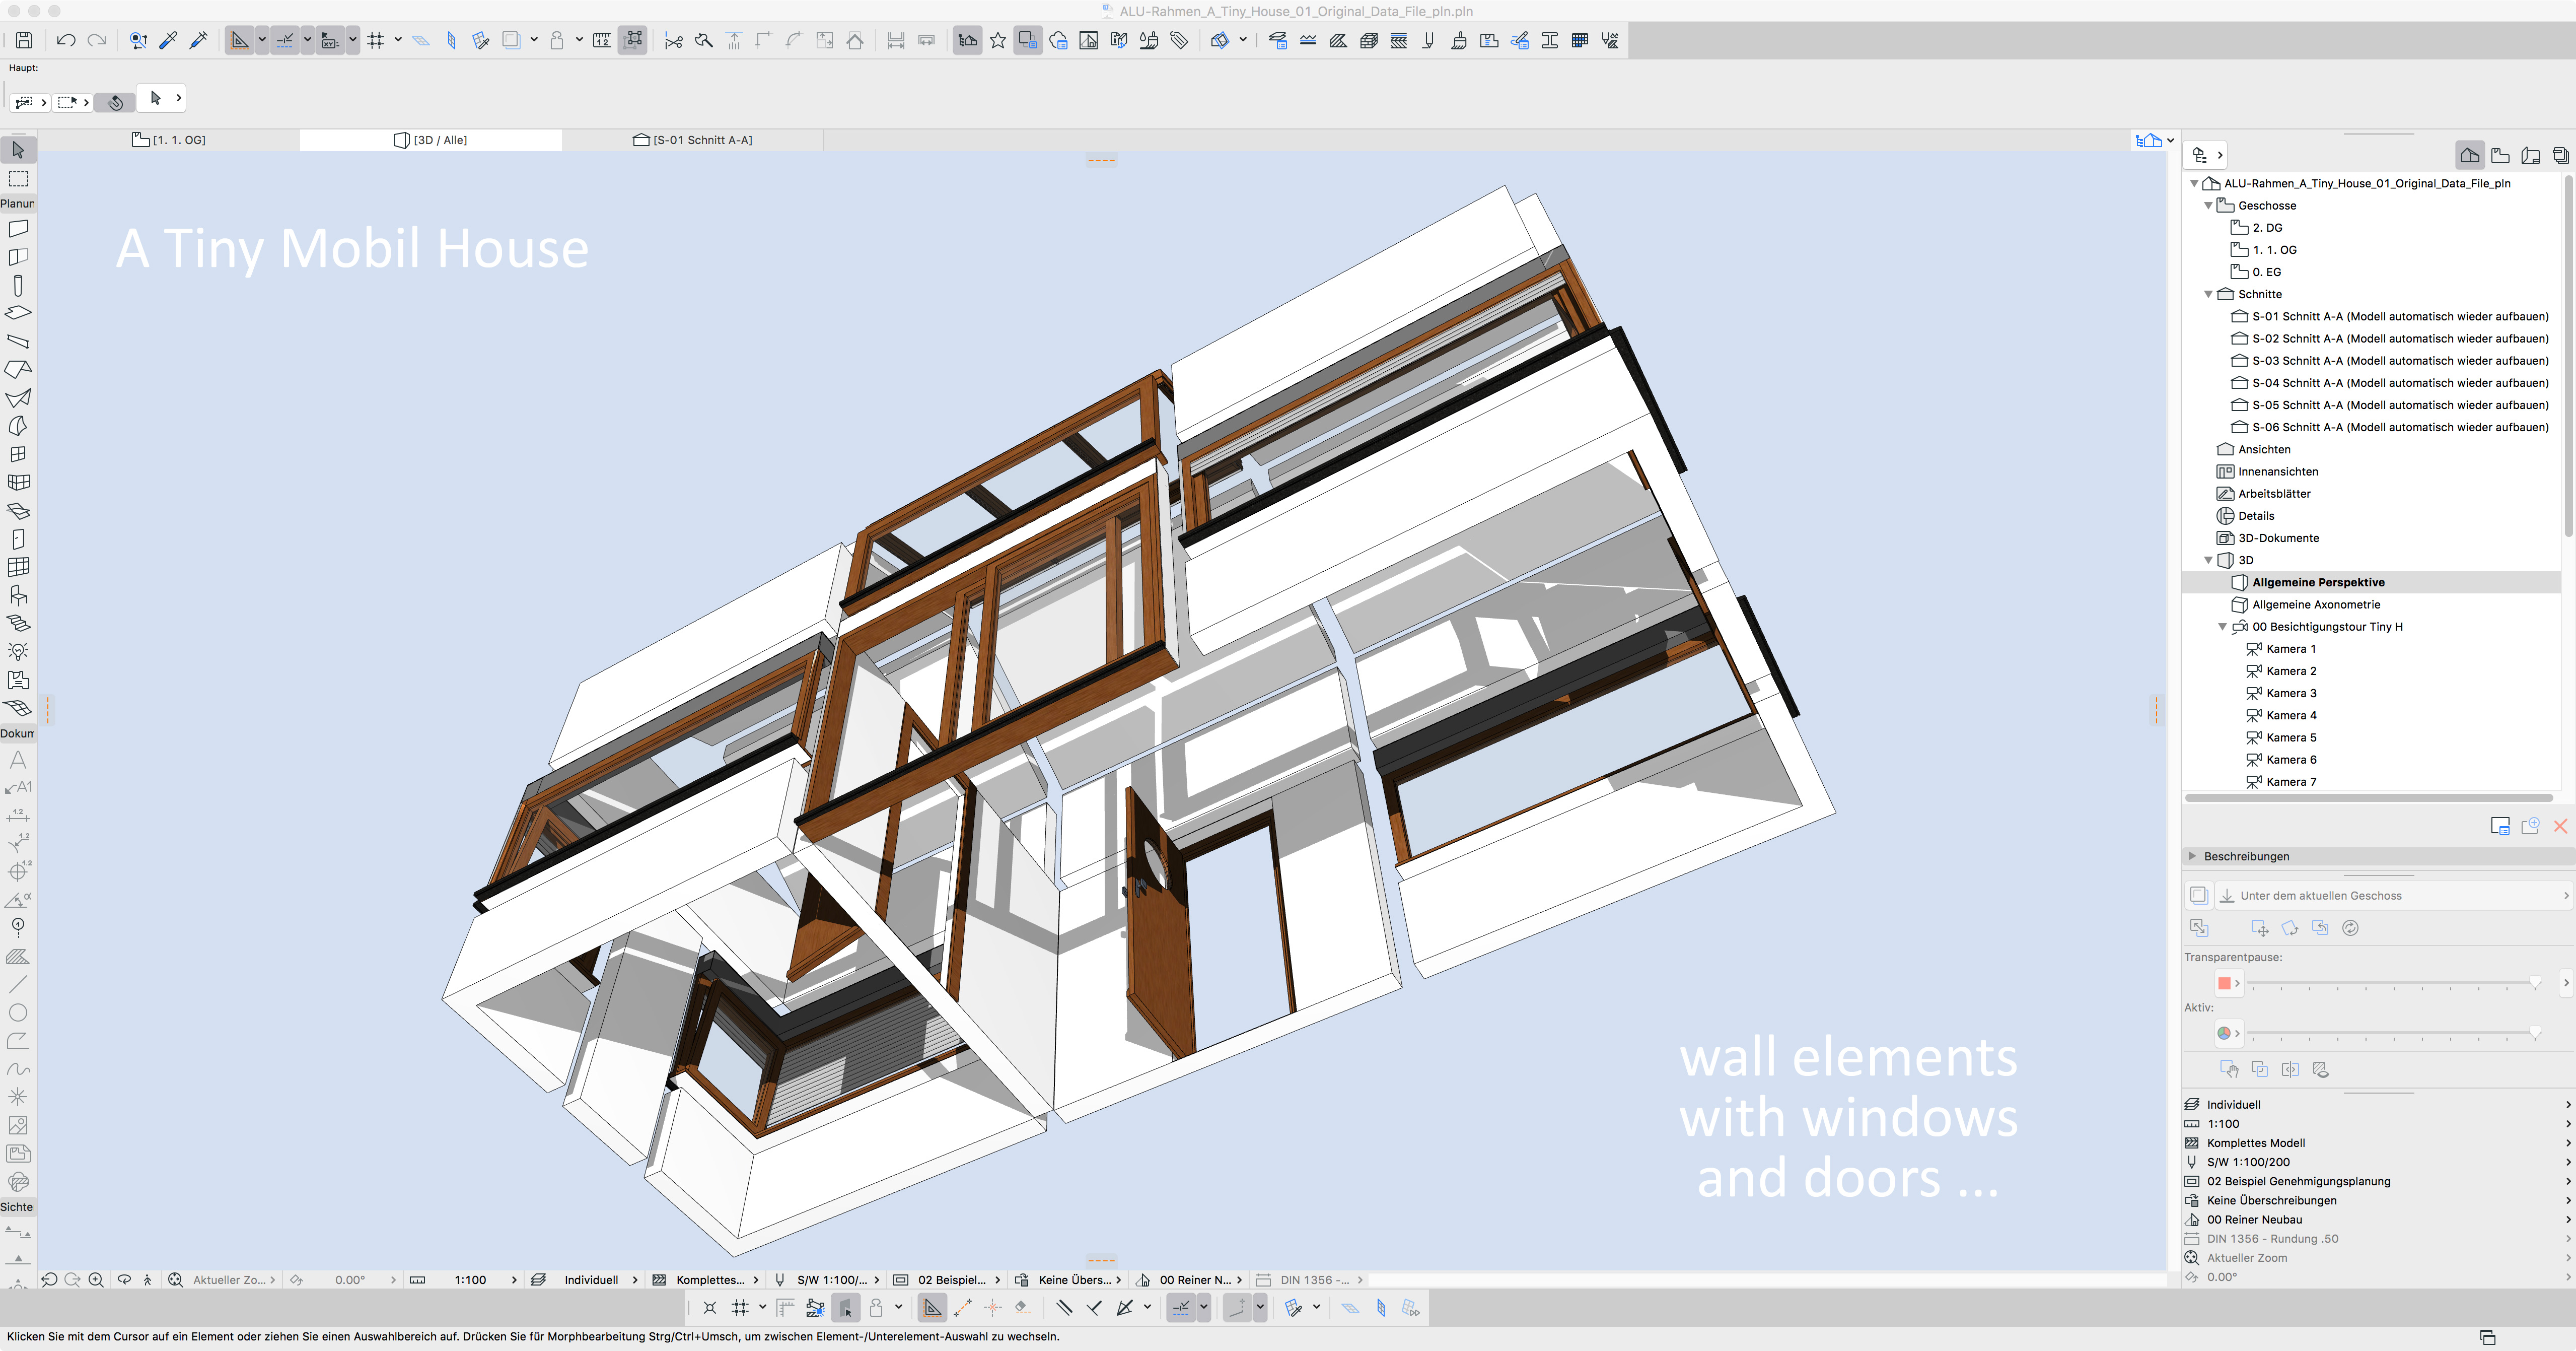Click the Undo arrow icon
Screen dimensions: 2576x1351
pyautogui.click(x=66, y=40)
